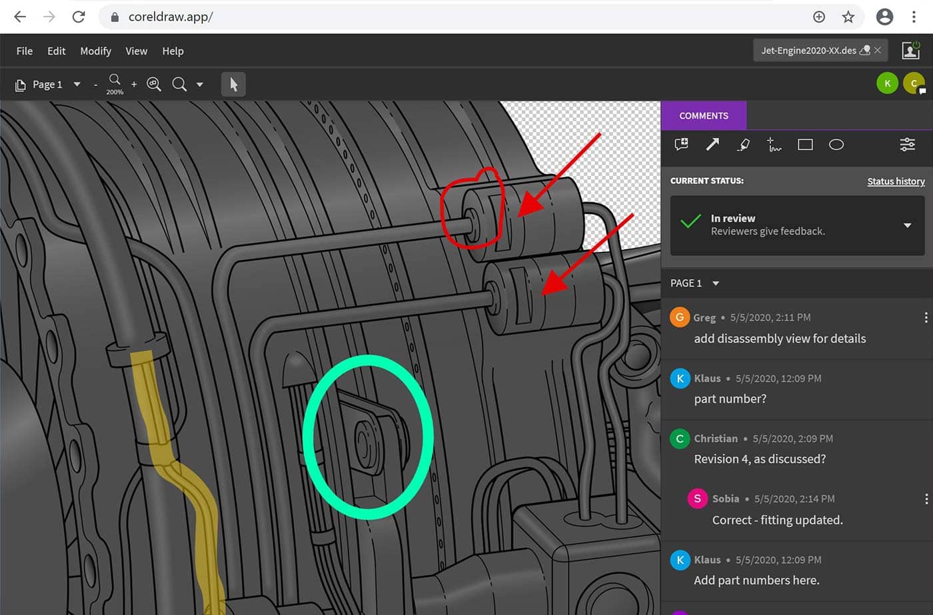The height and width of the screenshot is (615, 933).
Task: Activate the Pick pointer tool
Action: [233, 85]
